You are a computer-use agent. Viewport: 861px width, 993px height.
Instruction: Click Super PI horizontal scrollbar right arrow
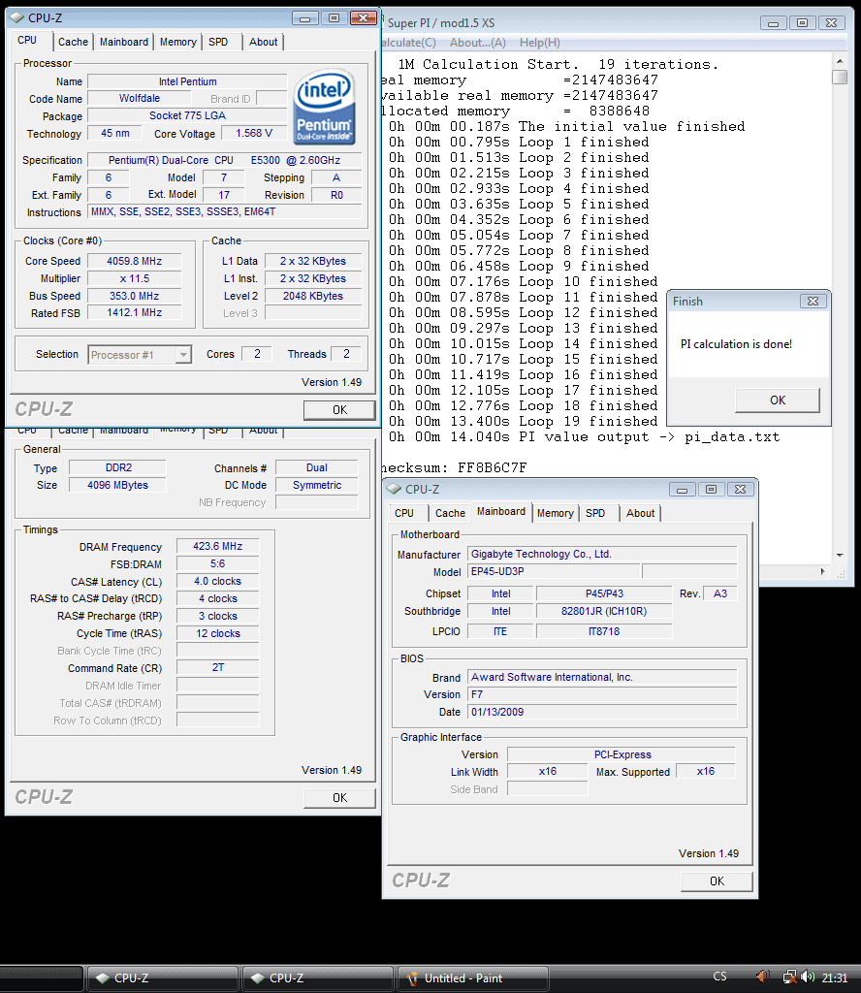coord(823,571)
